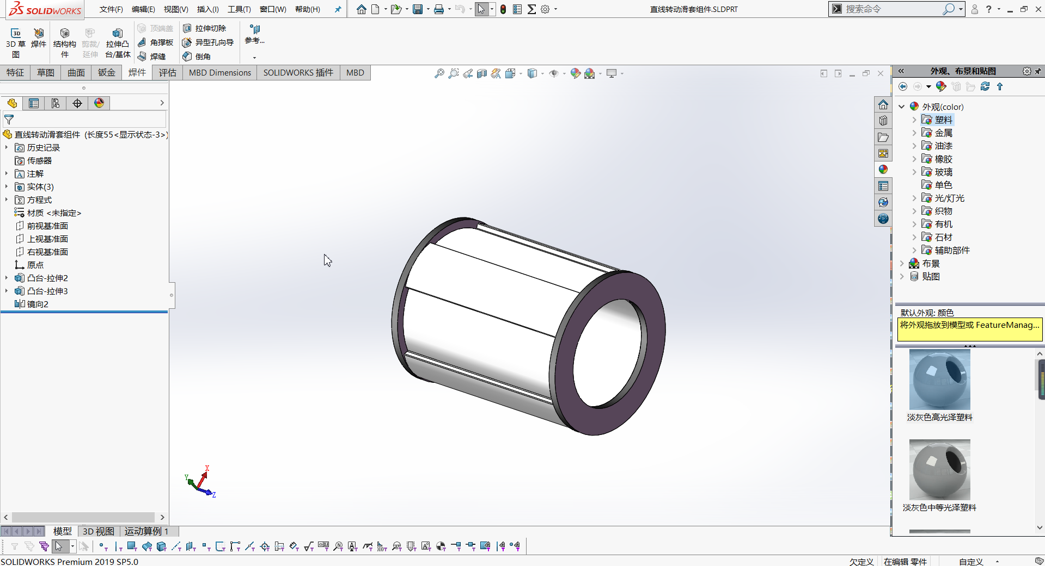Switch to the 运动算例 1 bottom tab
Viewport: 1045px width, 566px height.
(x=146, y=531)
